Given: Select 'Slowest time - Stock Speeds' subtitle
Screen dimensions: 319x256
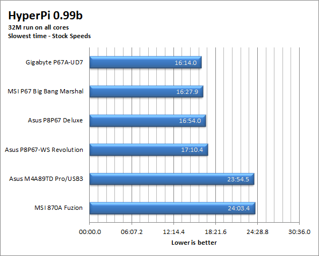Looking at the screenshot, I should [x=49, y=36].
